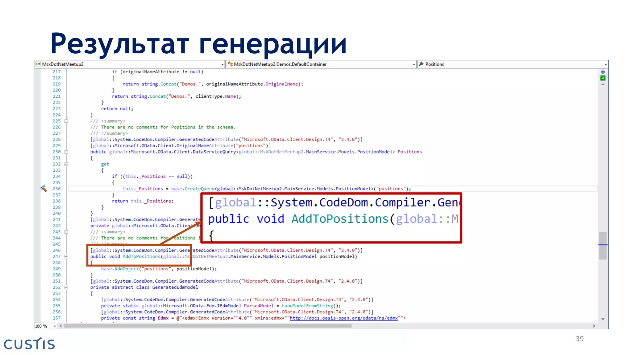
Task: Click the class icon beside MskDotNetMeetup2.Demos.DefaultContainer
Action: pos(230,64)
